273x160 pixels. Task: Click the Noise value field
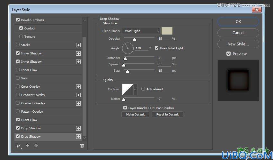[x=164, y=99]
